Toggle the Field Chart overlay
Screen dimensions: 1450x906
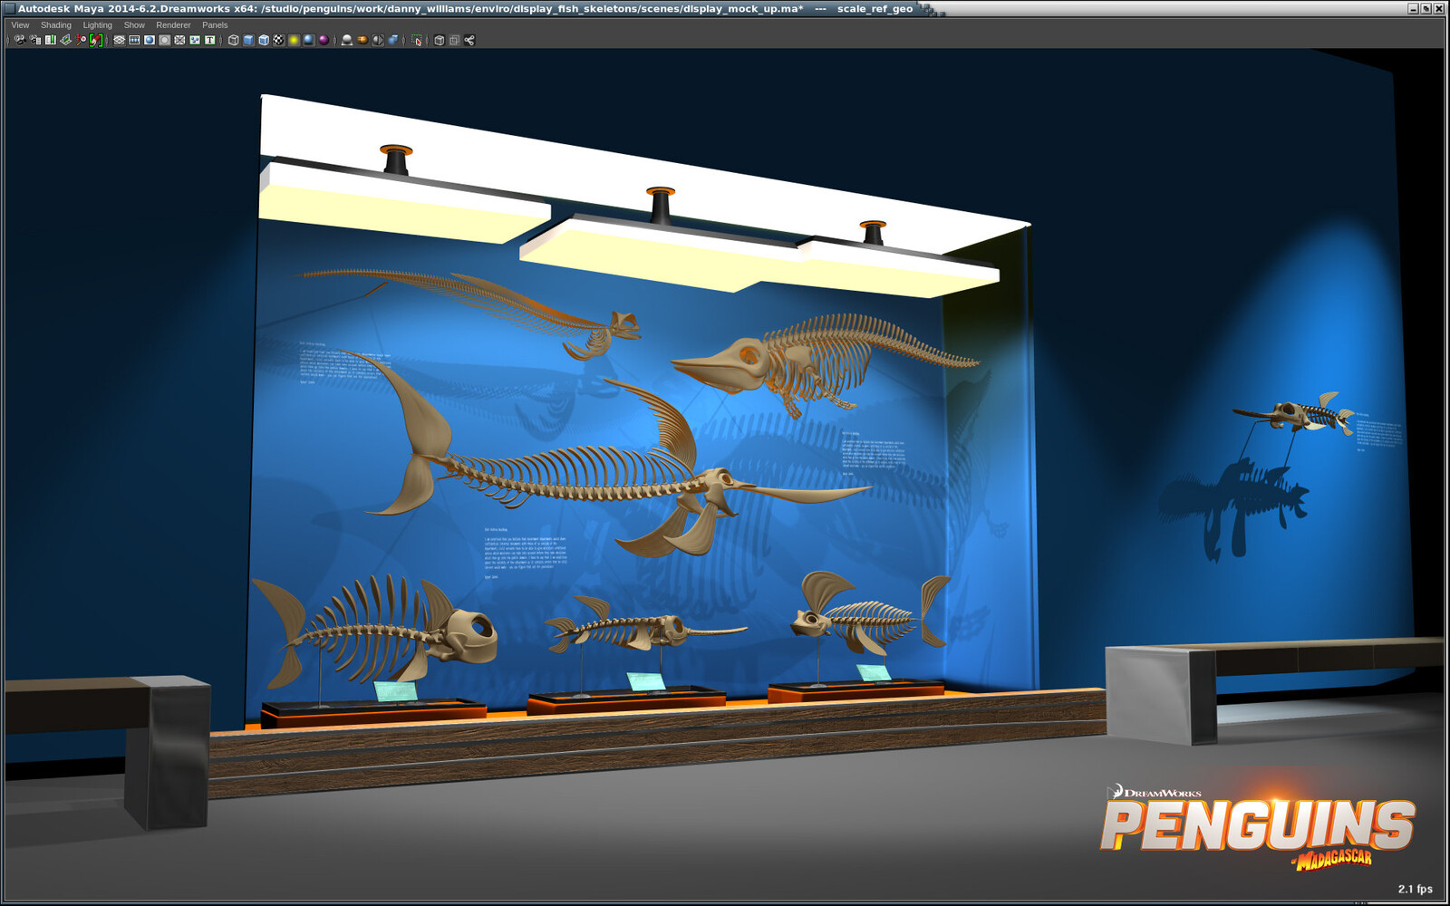tap(179, 40)
